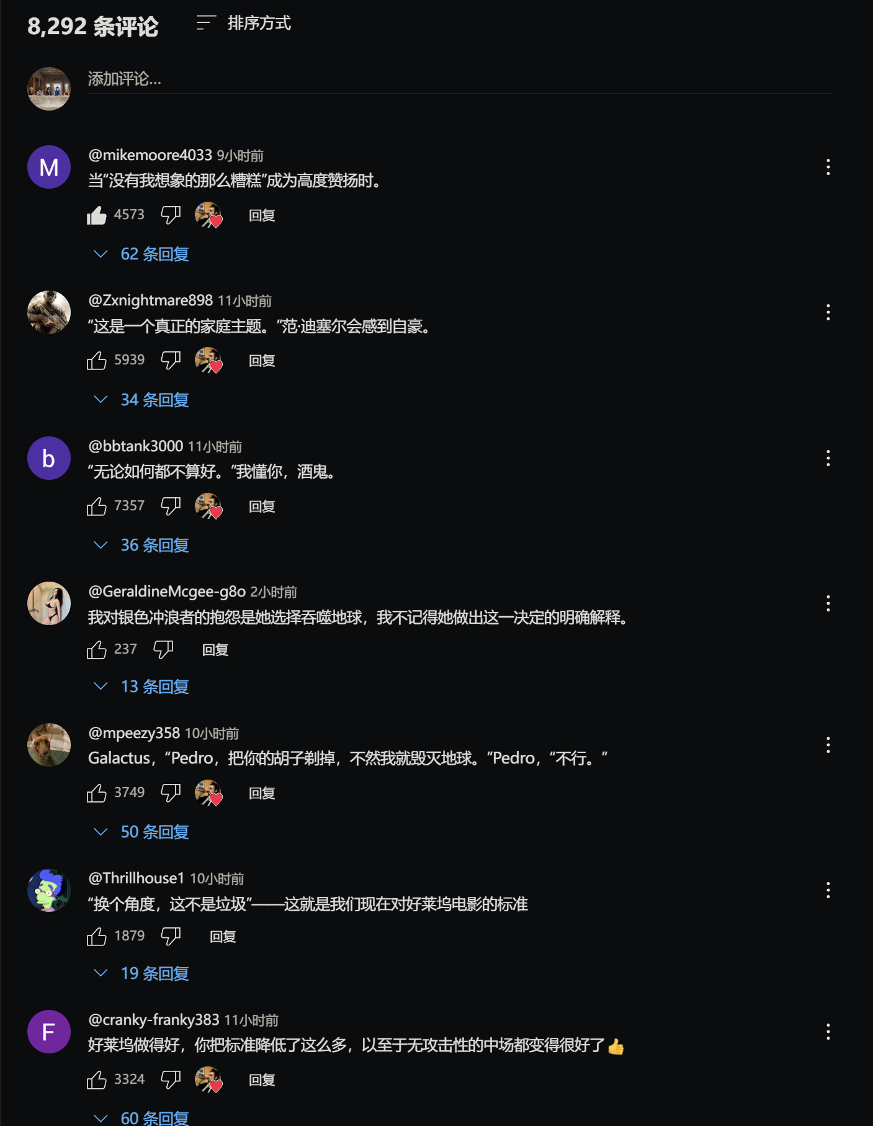Viewport: 873px width, 1126px height.
Task: Open options menu for @cranky-franky383 comment
Action: (x=828, y=1032)
